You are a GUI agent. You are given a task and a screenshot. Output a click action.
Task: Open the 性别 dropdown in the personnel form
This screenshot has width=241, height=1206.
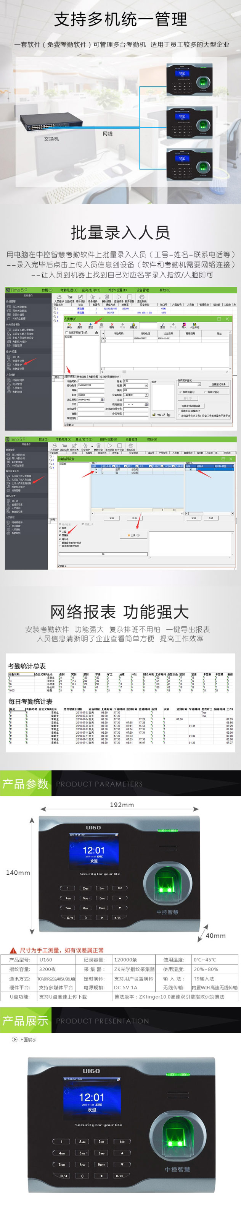coord(146,385)
